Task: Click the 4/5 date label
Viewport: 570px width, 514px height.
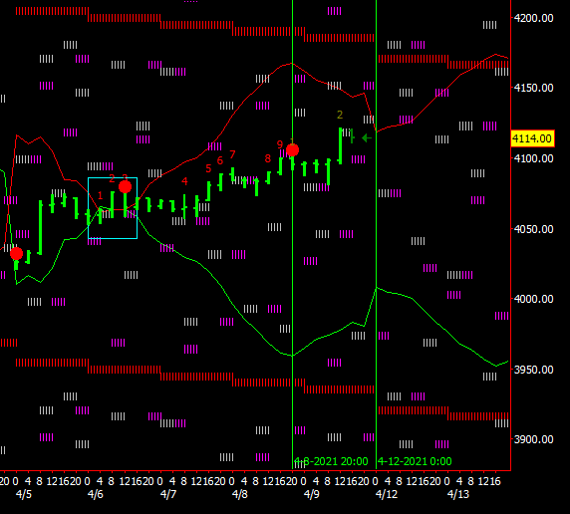Action: [x=24, y=494]
